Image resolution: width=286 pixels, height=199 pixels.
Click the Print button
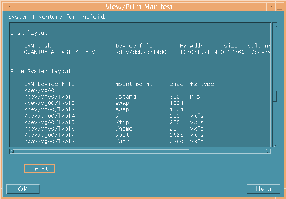point(40,169)
